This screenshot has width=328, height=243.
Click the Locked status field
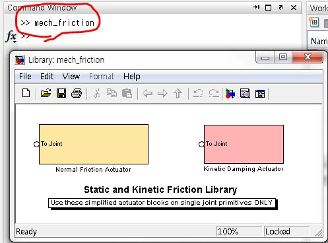pos(286,231)
